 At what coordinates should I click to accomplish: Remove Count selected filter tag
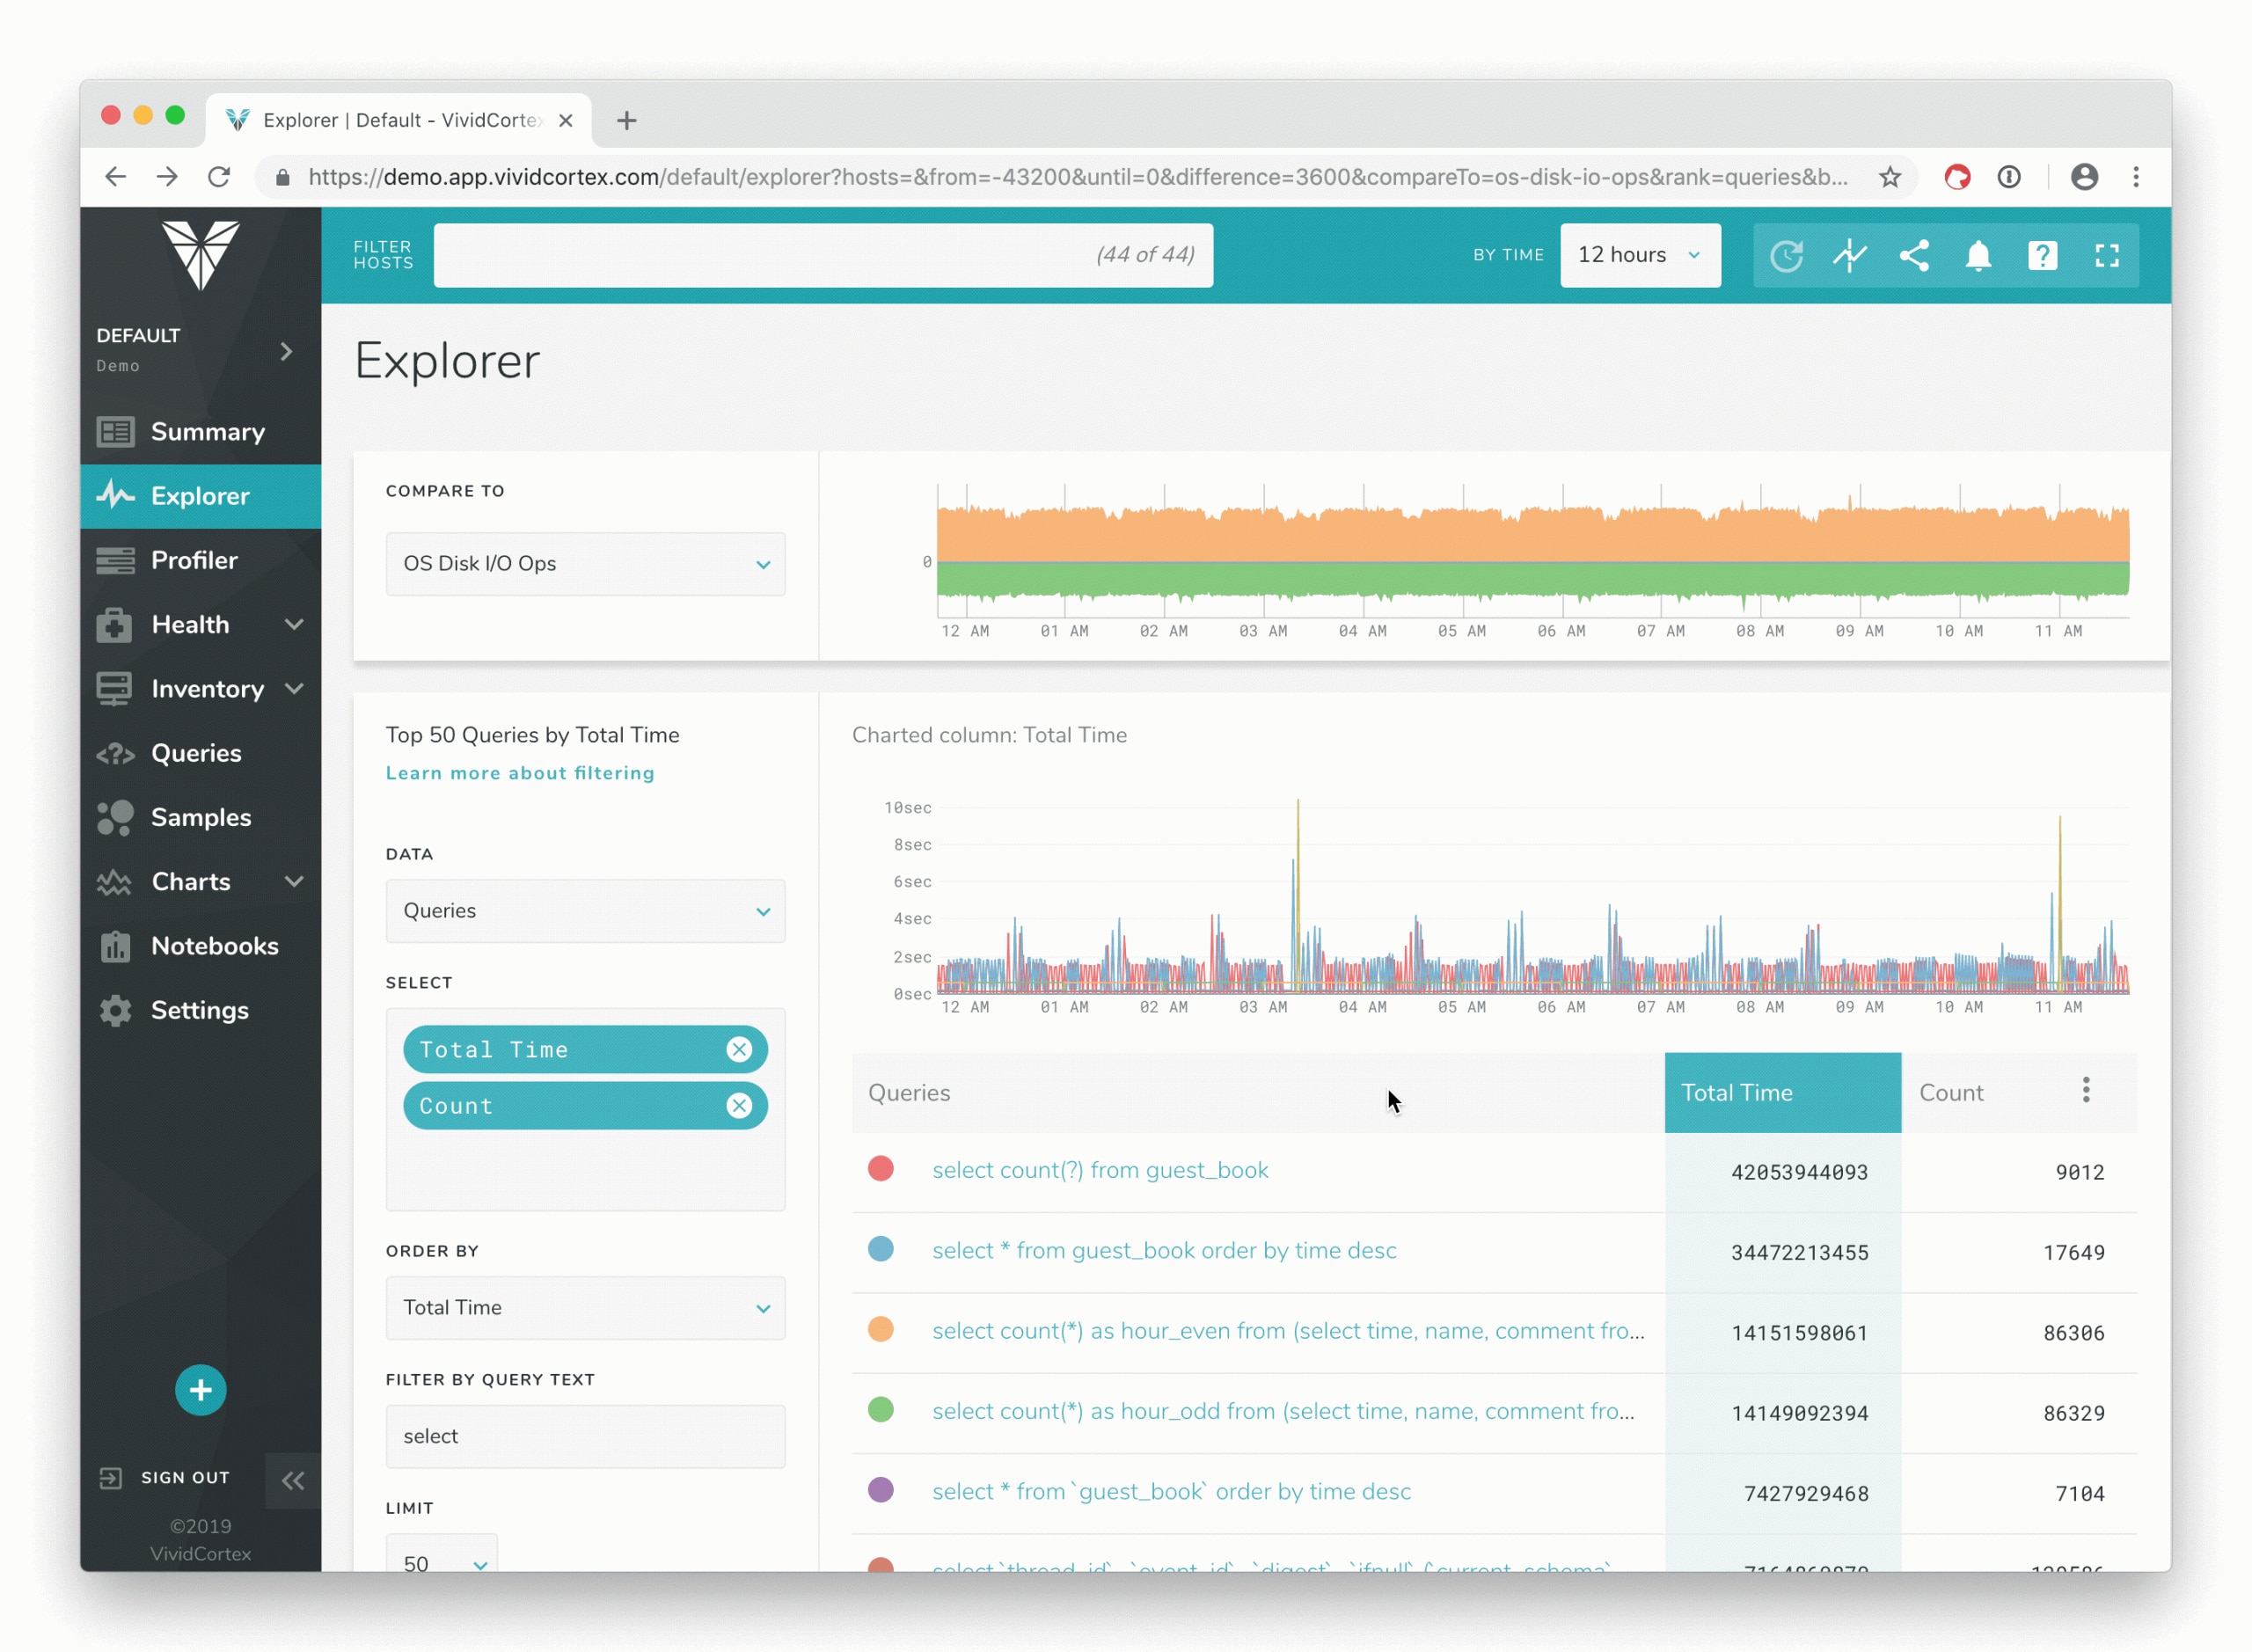(x=742, y=1107)
